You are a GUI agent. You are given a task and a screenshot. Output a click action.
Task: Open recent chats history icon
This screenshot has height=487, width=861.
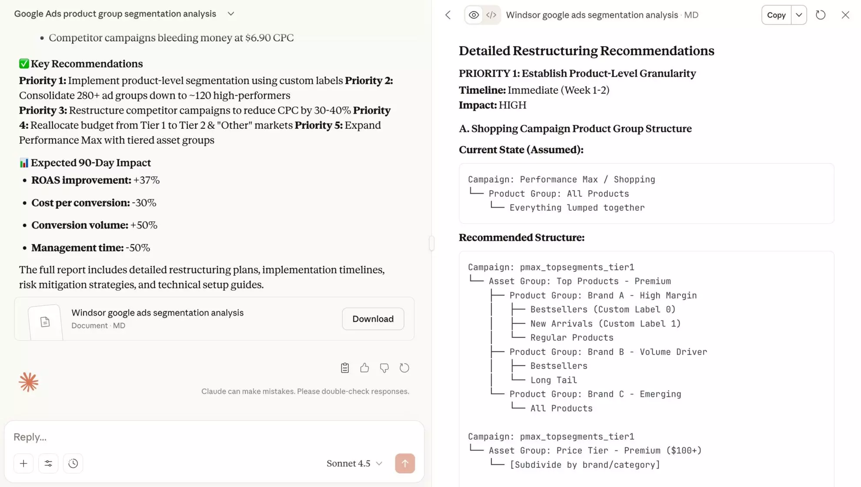coord(73,463)
